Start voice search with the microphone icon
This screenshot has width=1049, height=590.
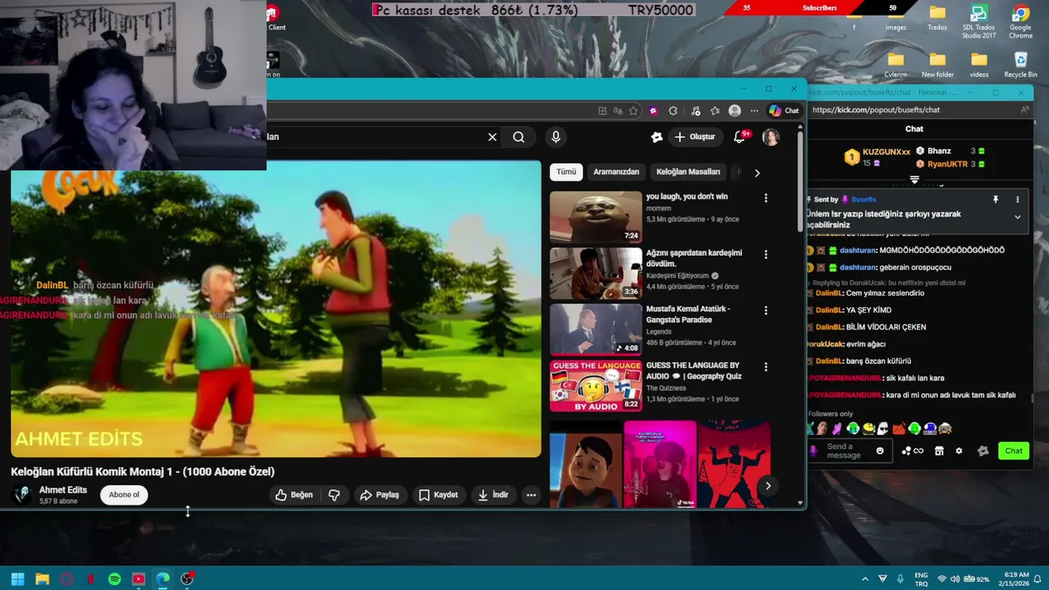[x=556, y=137]
